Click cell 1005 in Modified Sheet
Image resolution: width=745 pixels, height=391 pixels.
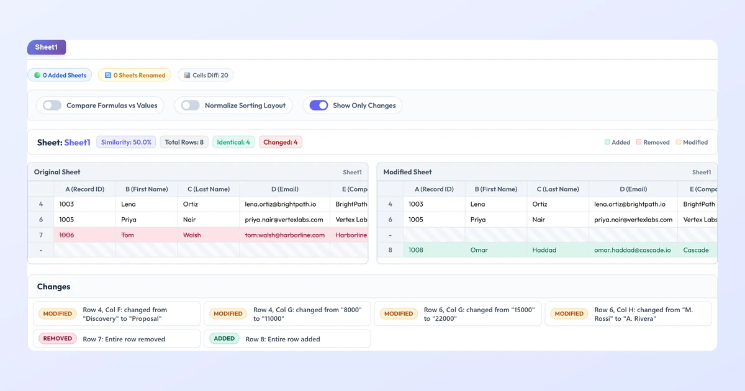(434, 220)
